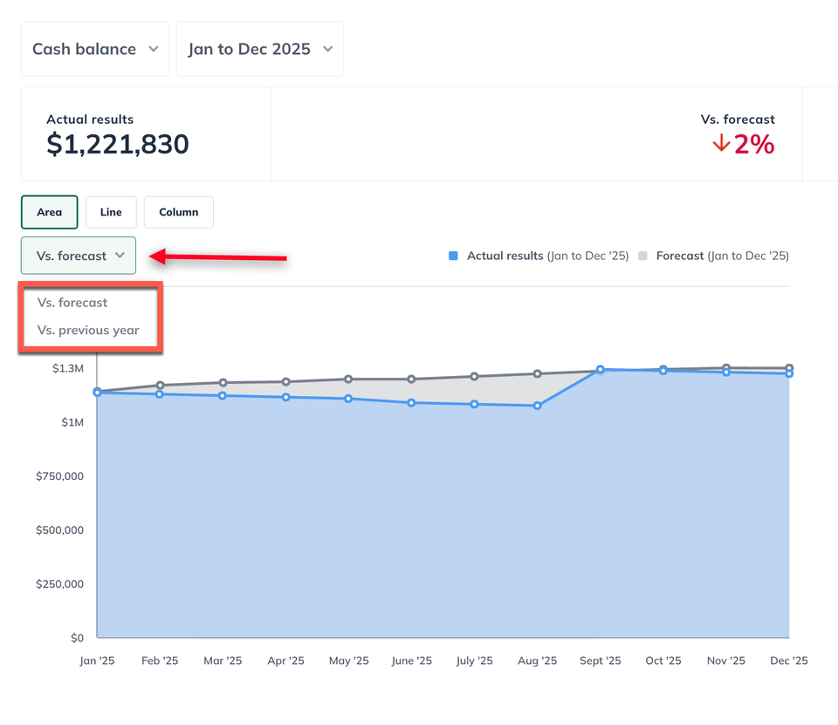Click the Dec '25 actual results data point
This screenshot has height=725, width=838.
[x=789, y=374]
